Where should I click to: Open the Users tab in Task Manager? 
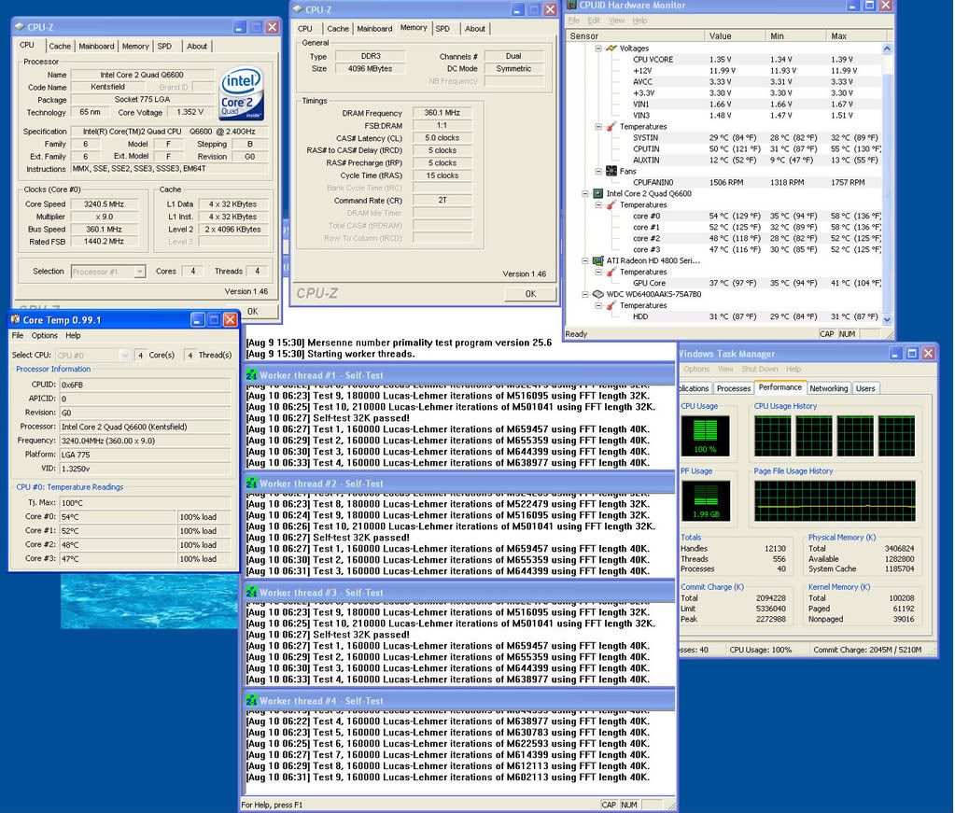pos(864,388)
